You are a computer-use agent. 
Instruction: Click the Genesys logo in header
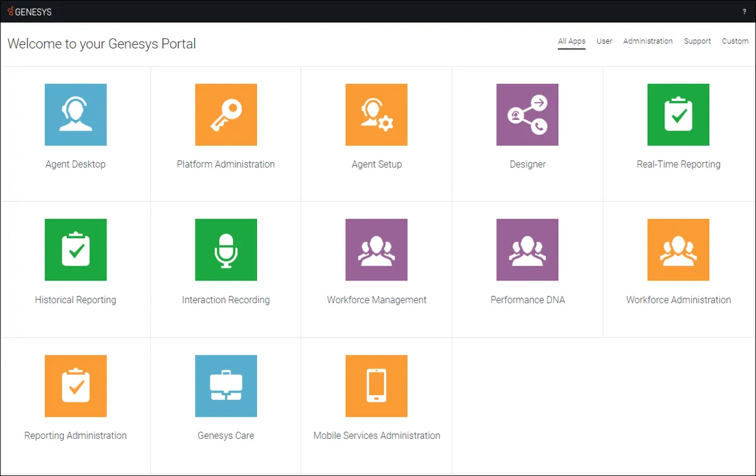[x=30, y=11]
